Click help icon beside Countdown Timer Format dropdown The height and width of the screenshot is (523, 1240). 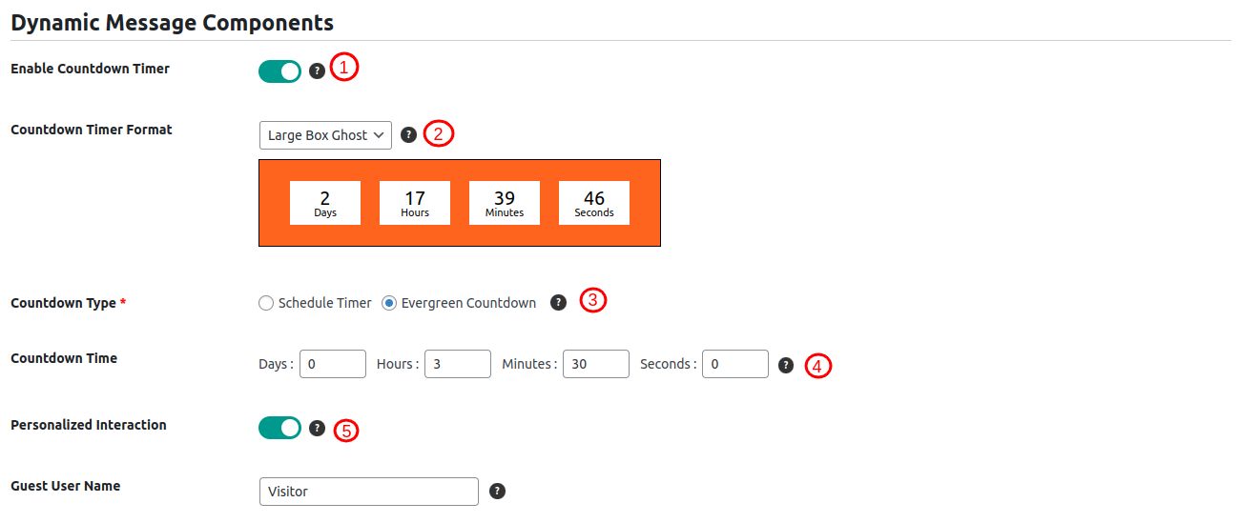[408, 135]
